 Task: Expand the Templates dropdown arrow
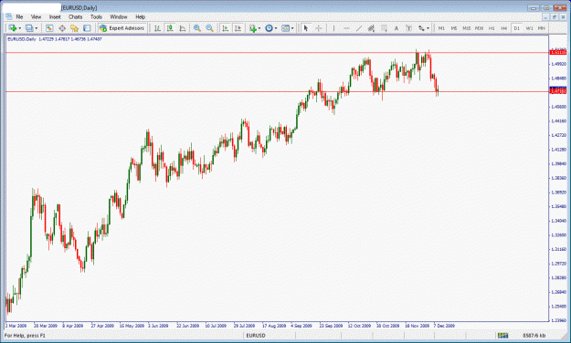click(292, 28)
